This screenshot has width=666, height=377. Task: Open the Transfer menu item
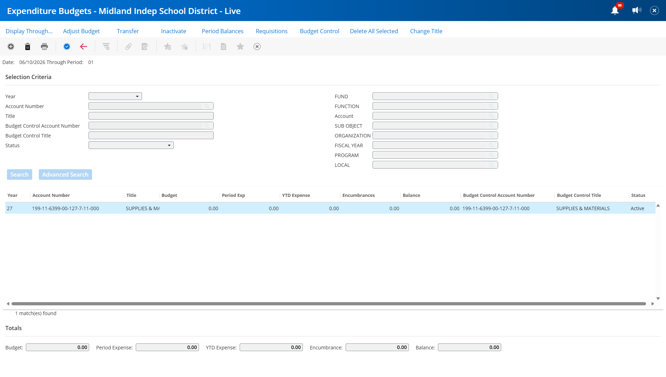128,31
